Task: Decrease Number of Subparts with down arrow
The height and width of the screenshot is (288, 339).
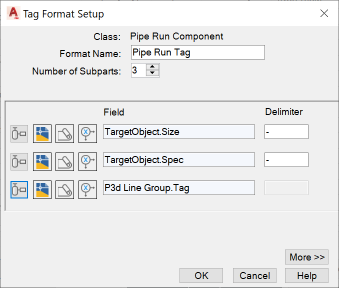Action: [x=152, y=73]
